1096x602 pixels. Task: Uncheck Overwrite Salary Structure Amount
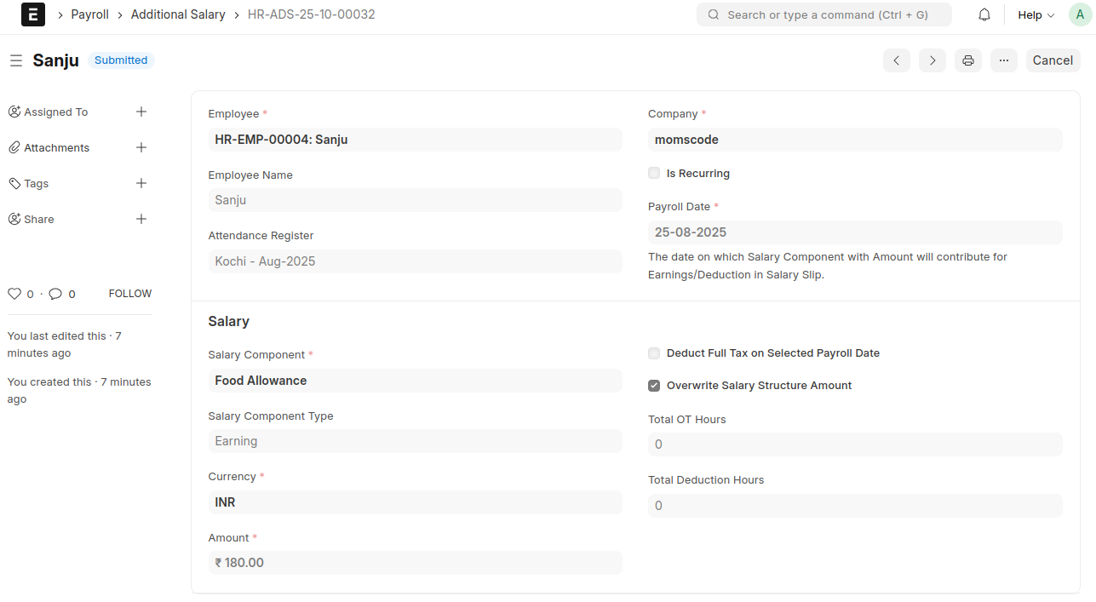point(654,386)
